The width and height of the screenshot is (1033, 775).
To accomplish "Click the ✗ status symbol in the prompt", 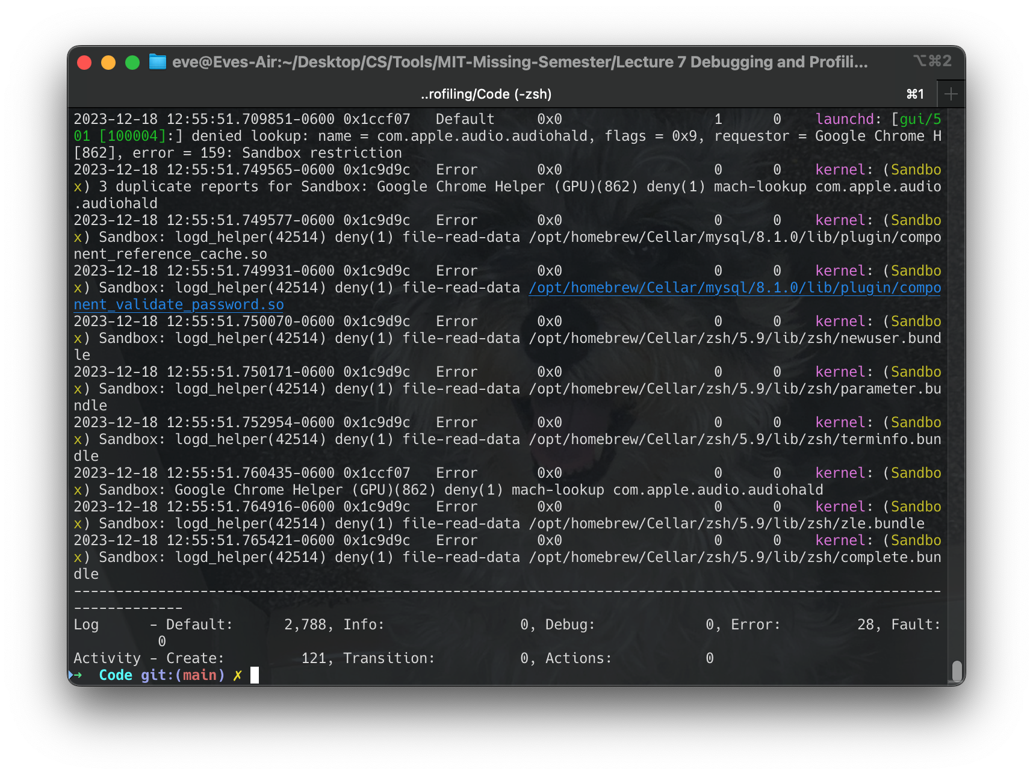I will [x=236, y=675].
